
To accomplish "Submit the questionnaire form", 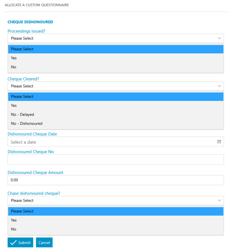I will click(20, 243).
